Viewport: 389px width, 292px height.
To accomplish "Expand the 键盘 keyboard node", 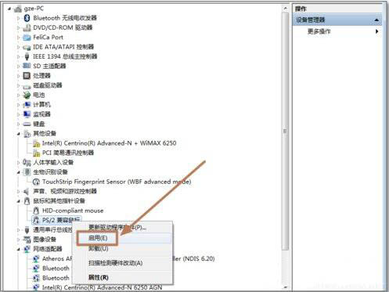I will coord(18,124).
